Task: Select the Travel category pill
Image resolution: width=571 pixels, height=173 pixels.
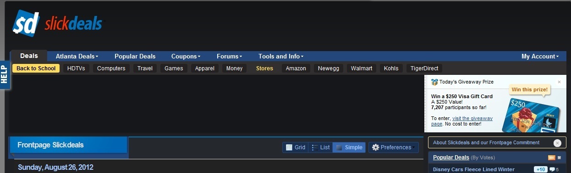Action: 145,68
